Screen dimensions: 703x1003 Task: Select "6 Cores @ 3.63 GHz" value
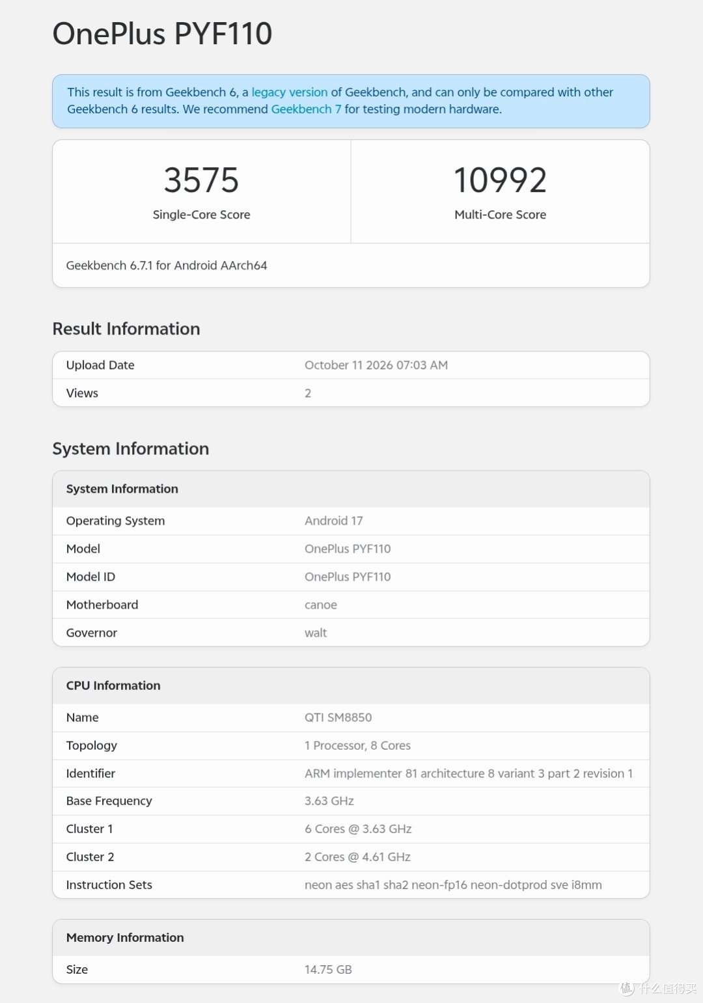pyautogui.click(x=359, y=829)
